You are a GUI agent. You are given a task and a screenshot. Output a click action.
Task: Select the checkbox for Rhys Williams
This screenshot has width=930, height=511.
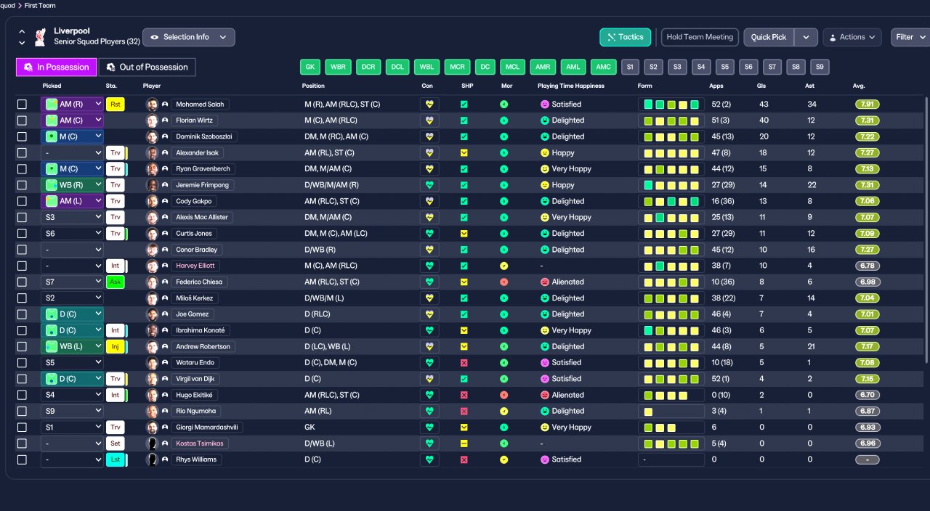22,459
